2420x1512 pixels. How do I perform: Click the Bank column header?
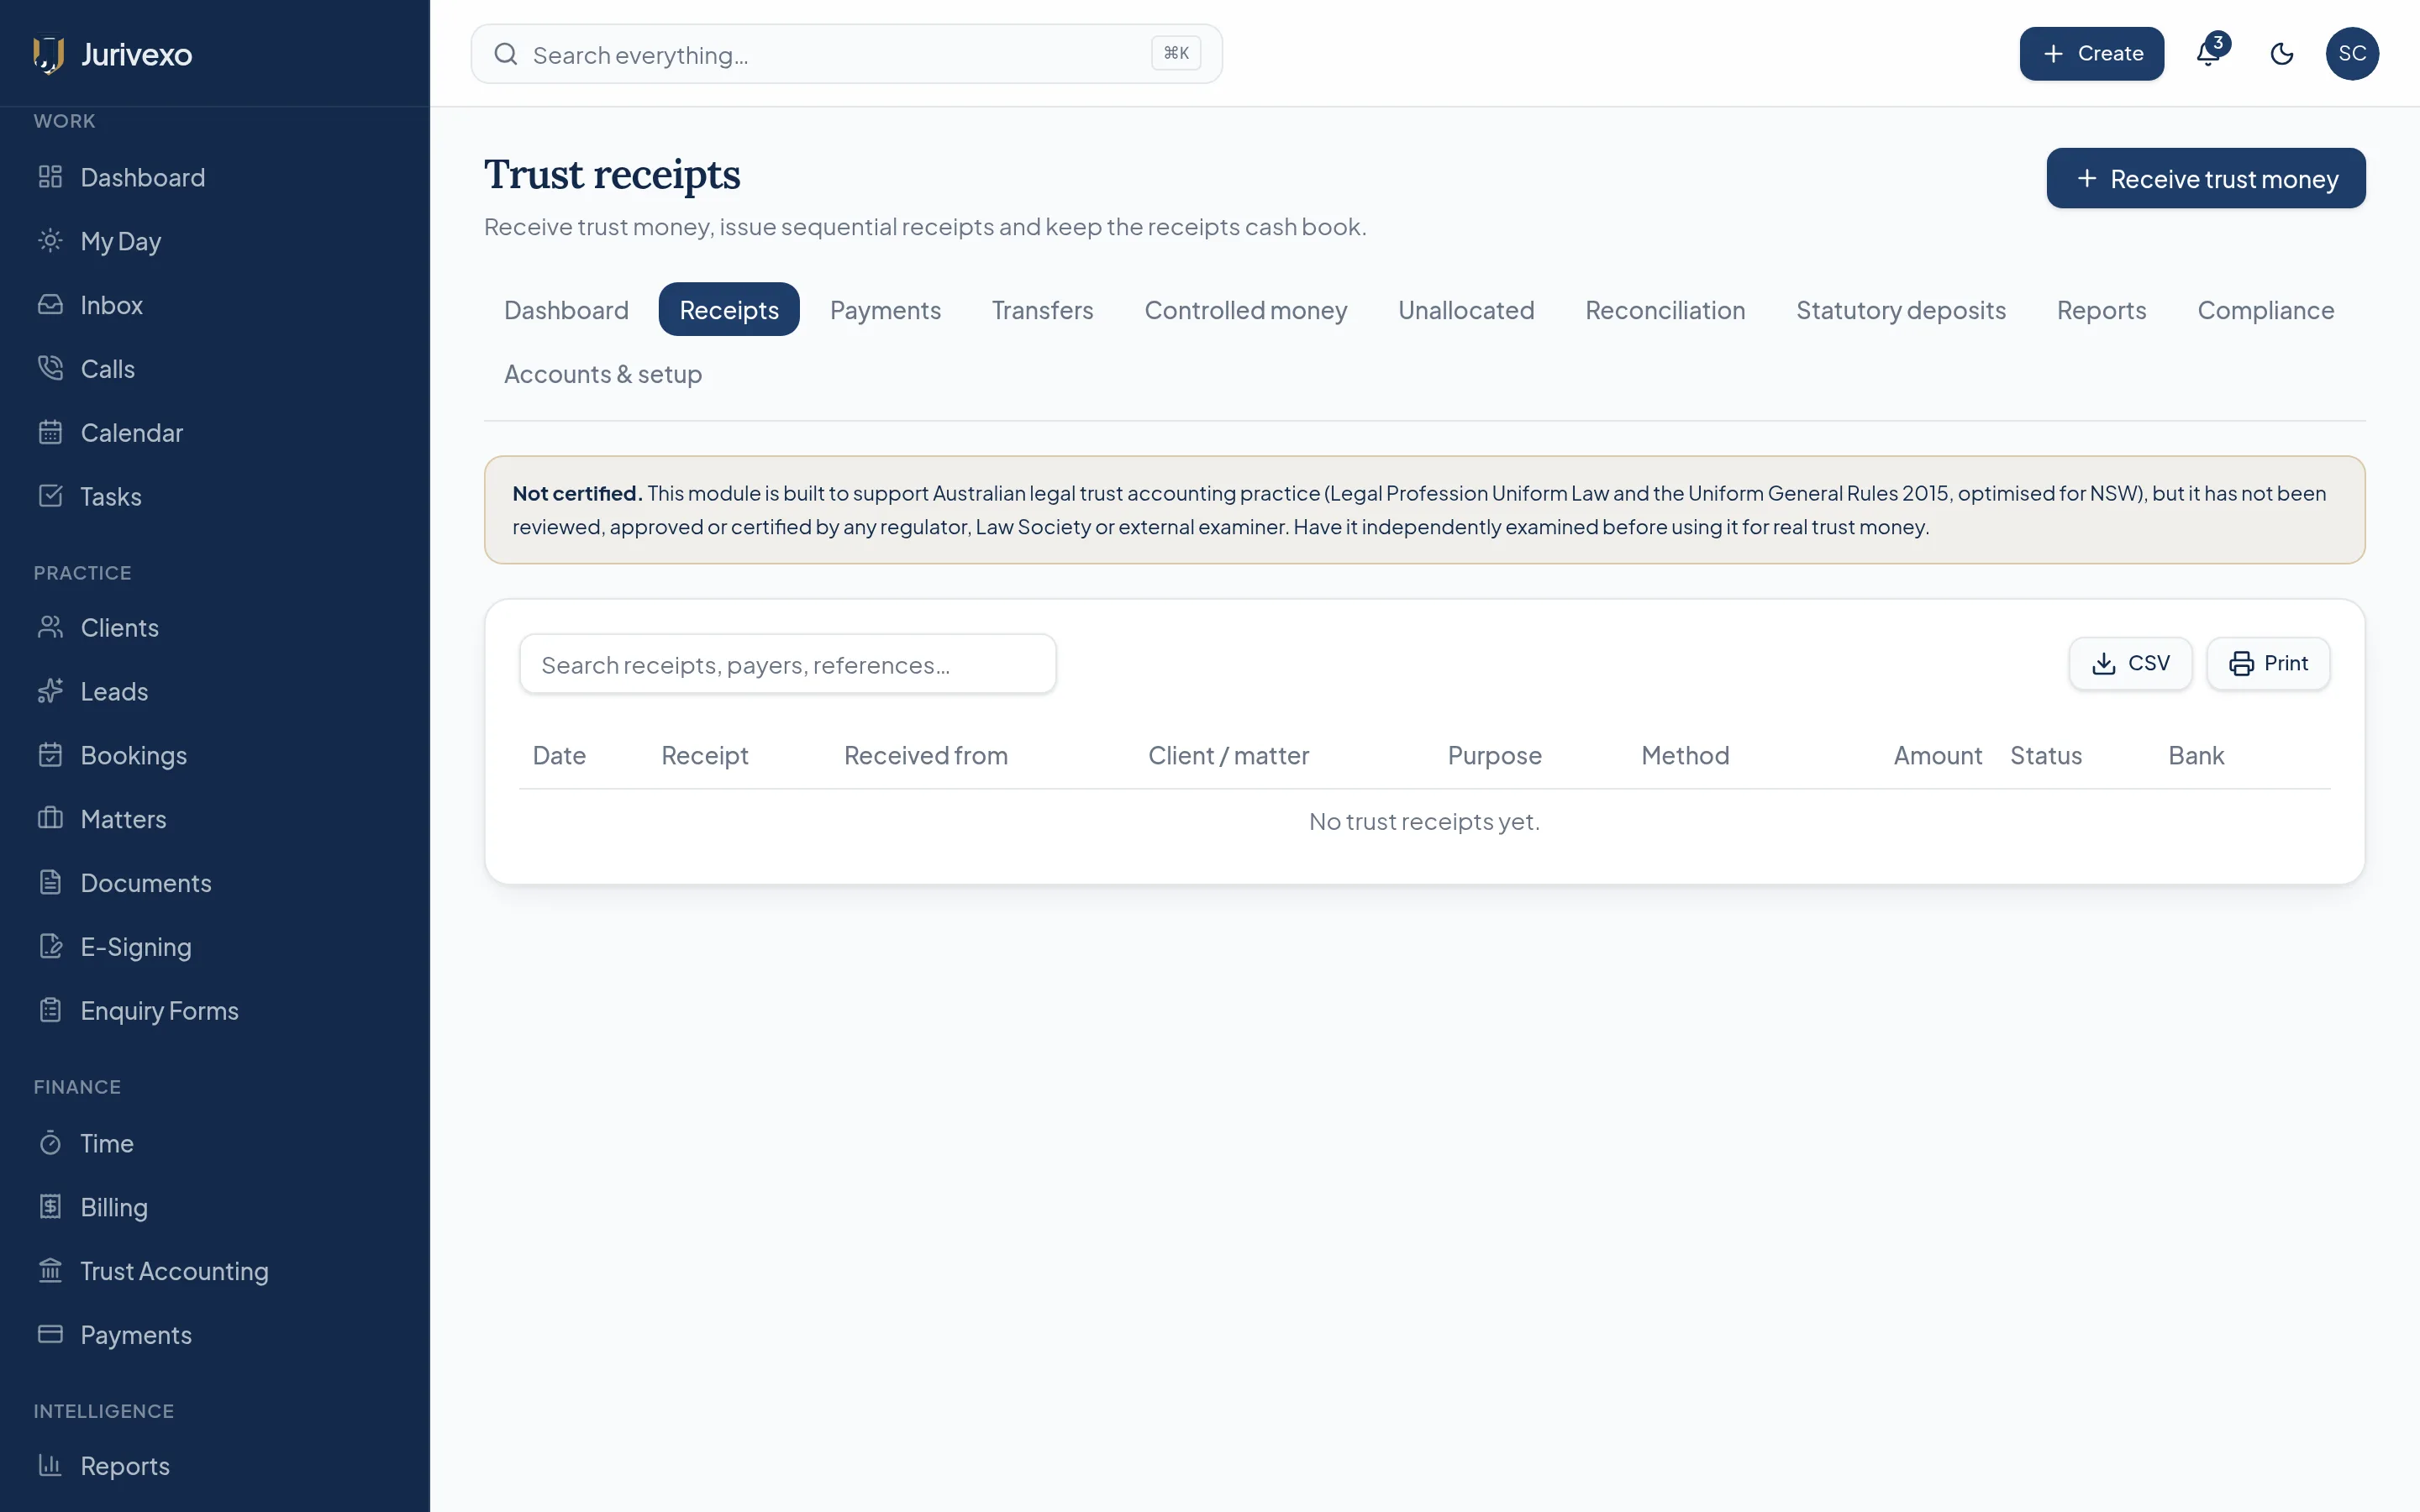(2196, 755)
